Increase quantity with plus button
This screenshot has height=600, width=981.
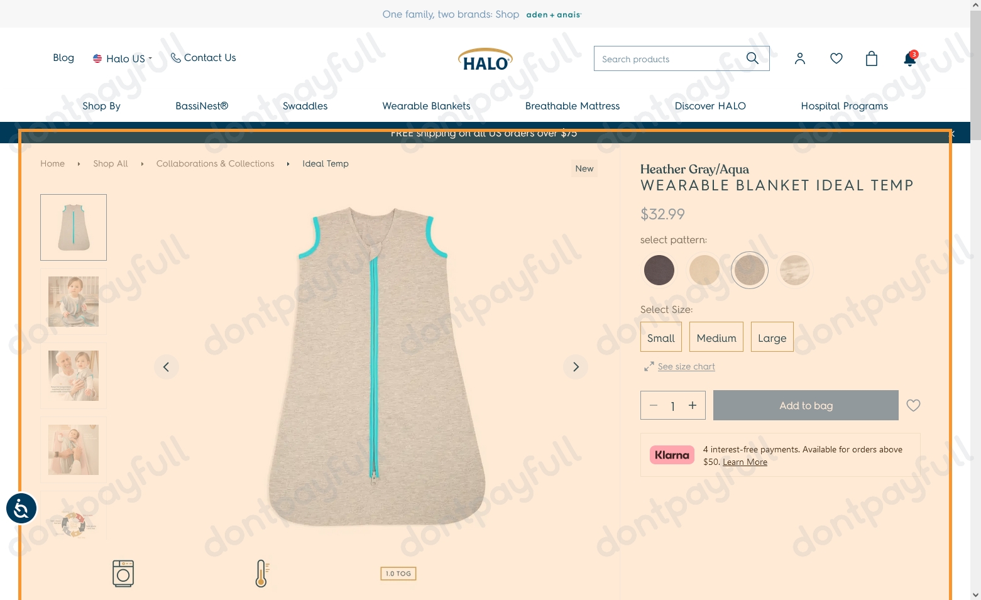[x=693, y=405]
